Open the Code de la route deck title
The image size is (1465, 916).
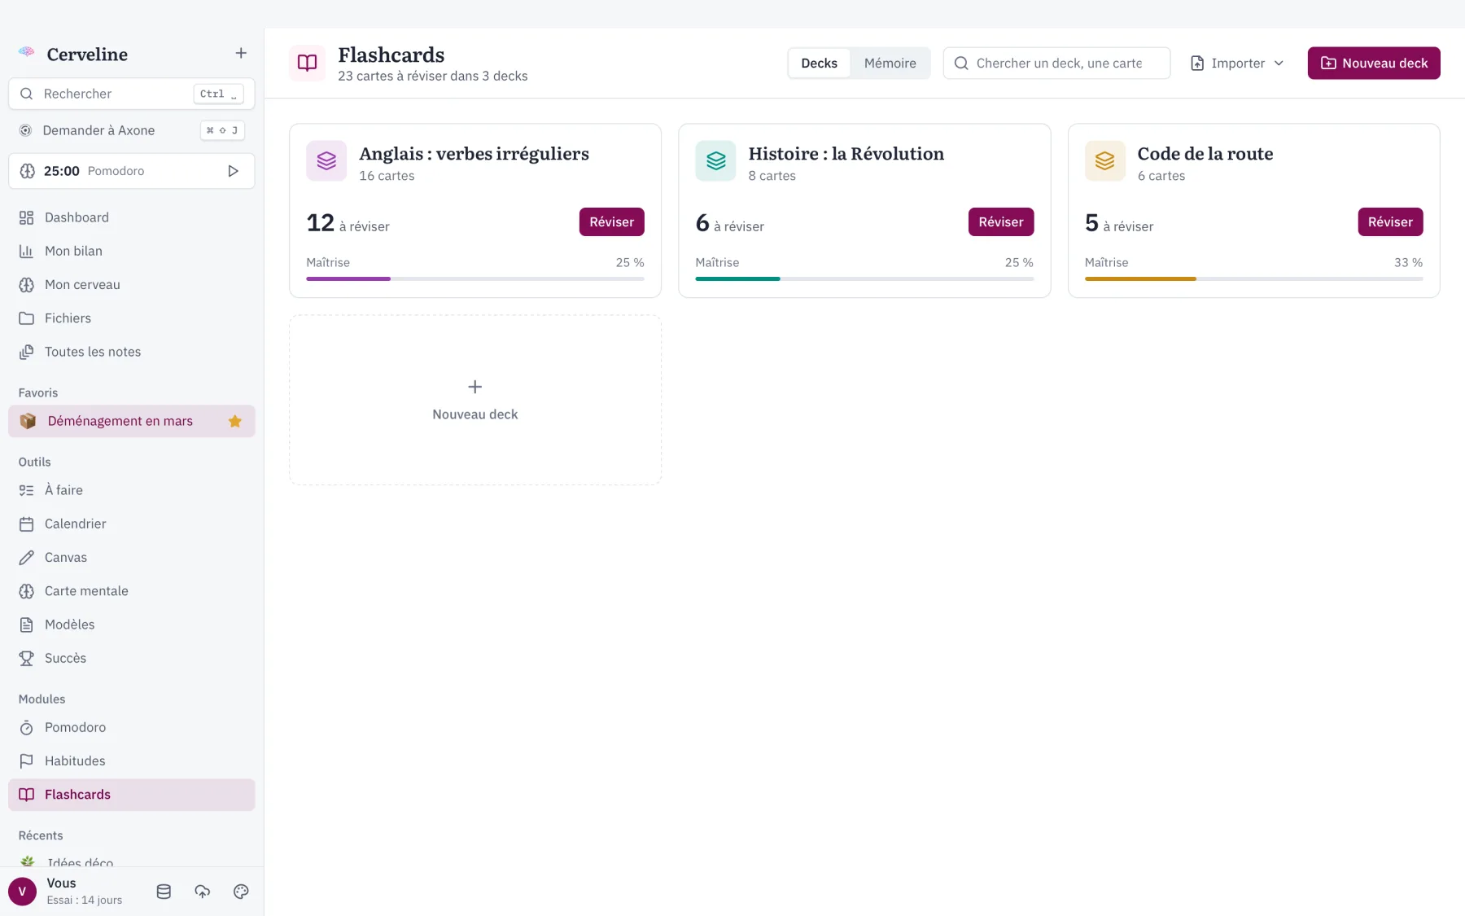tap(1205, 154)
